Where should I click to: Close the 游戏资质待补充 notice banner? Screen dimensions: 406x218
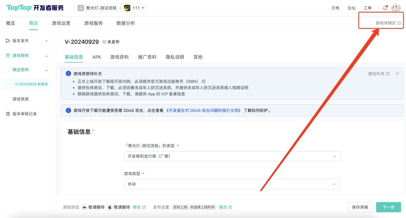397,74
